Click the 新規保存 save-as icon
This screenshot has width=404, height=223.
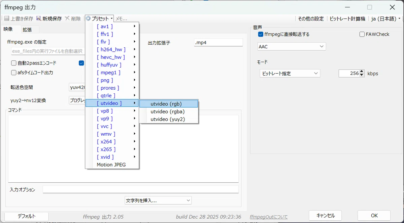tap(38, 19)
